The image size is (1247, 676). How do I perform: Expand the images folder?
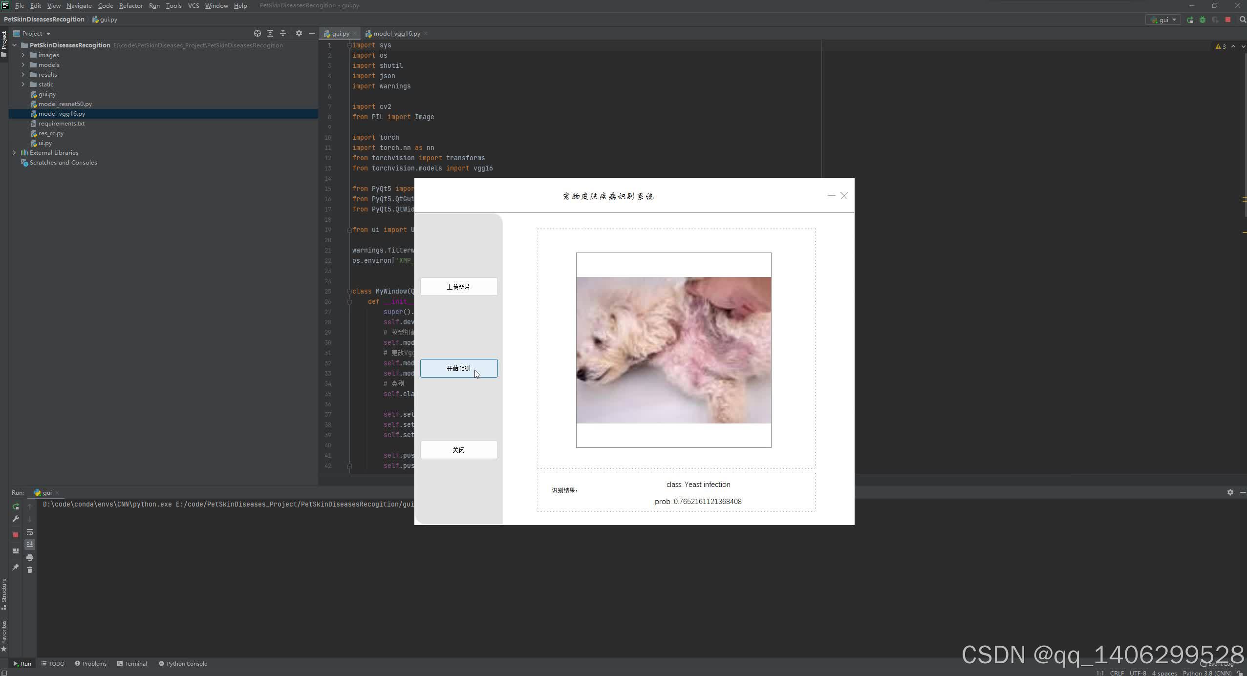23,55
